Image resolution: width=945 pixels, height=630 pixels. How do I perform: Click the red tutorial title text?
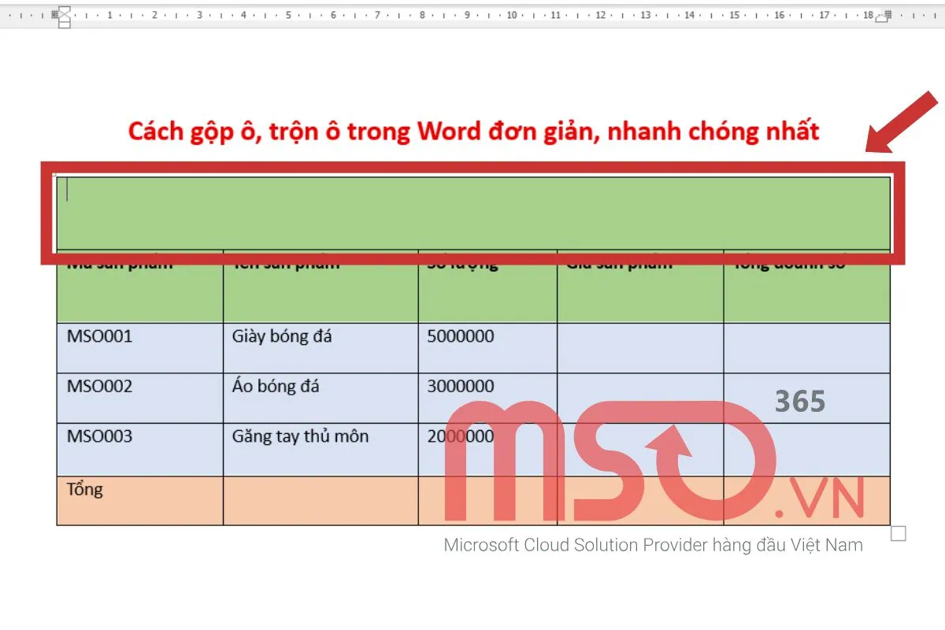pos(472,131)
